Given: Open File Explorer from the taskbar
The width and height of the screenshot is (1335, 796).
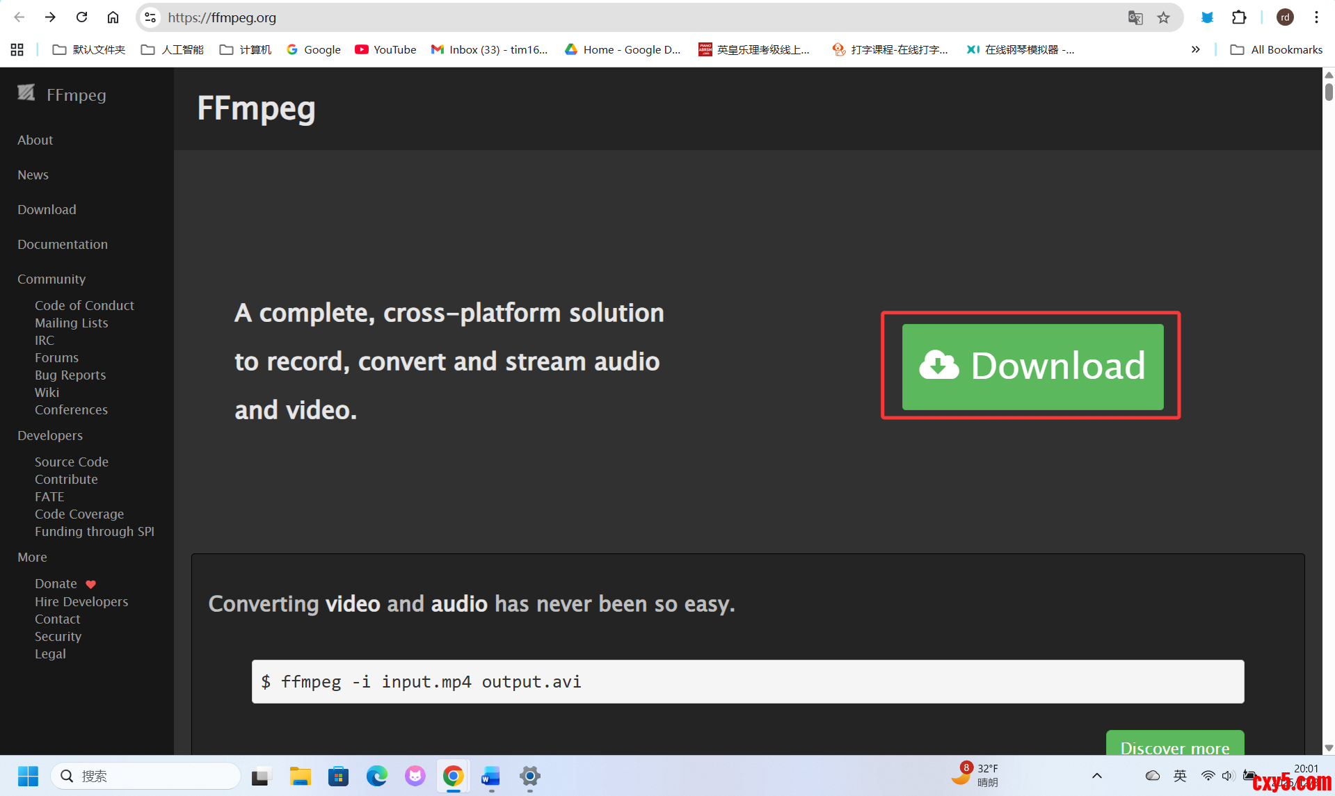Looking at the screenshot, I should 301,776.
